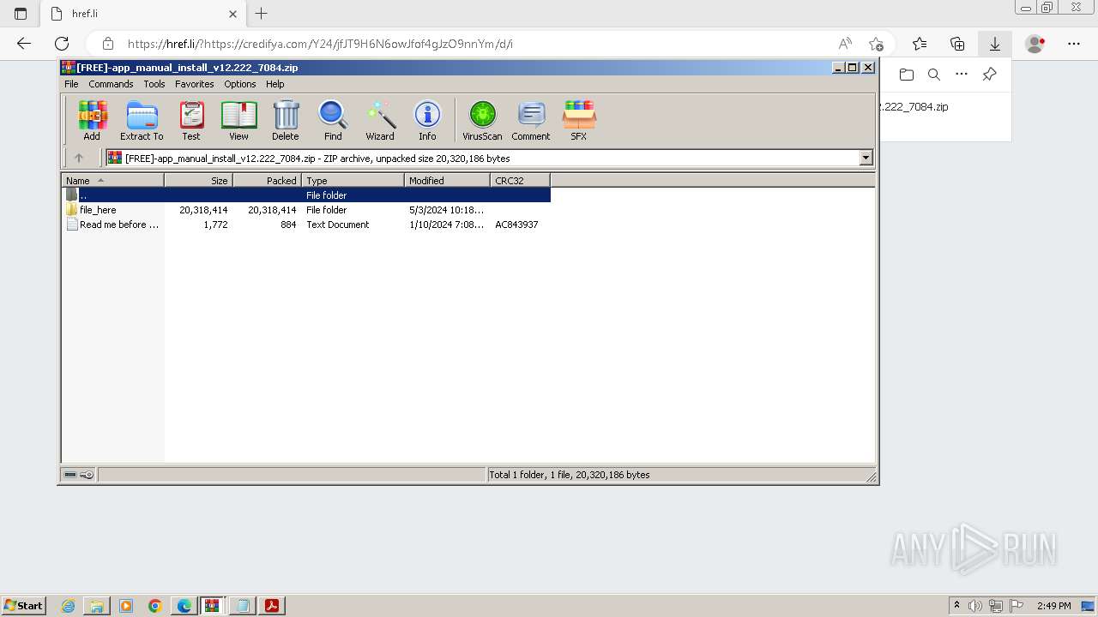The image size is (1098, 617).
Task: Open the File menu
Action: pyautogui.click(x=71, y=84)
